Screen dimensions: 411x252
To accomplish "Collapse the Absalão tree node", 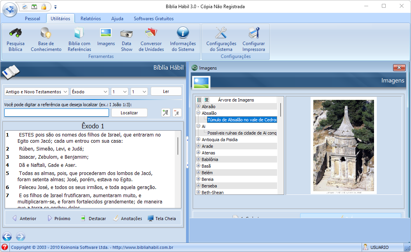I will (x=198, y=113).
